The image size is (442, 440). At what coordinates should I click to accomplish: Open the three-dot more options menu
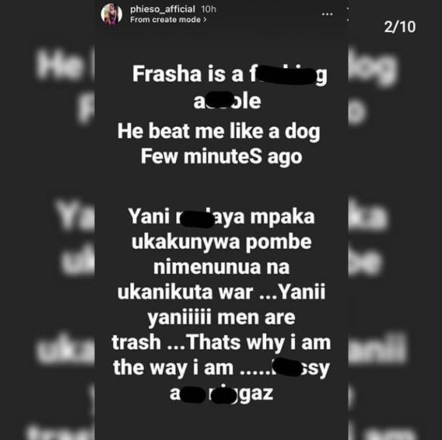coord(328,14)
